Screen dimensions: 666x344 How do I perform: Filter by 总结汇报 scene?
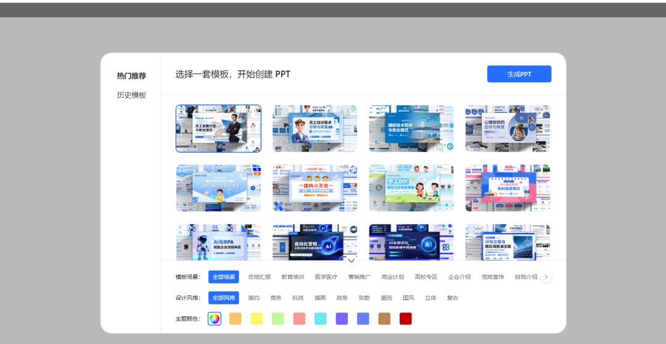click(259, 277)
